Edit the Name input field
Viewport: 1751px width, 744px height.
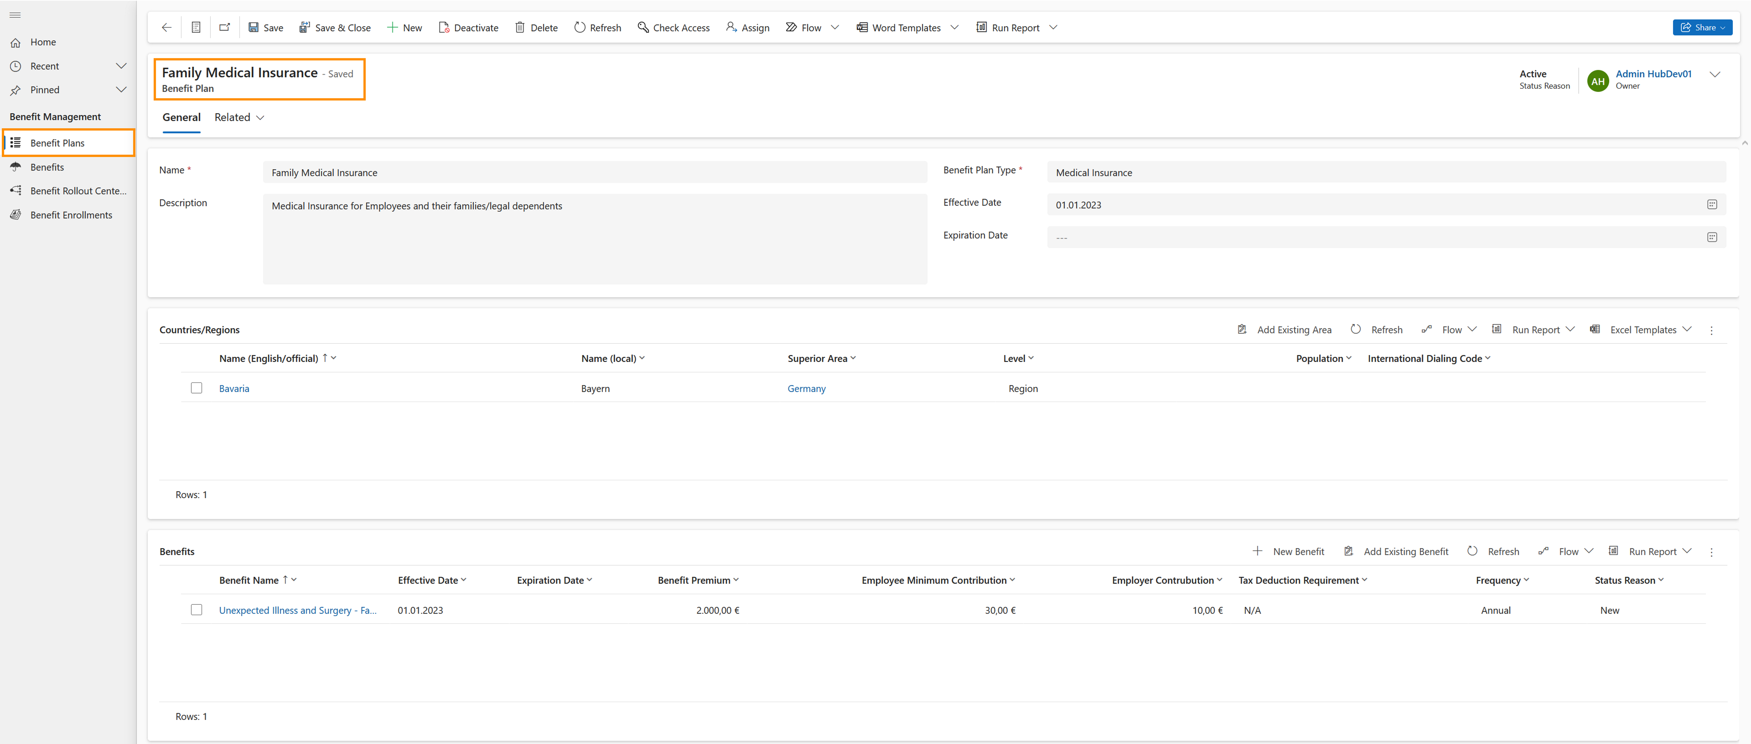tap(595, 172)
